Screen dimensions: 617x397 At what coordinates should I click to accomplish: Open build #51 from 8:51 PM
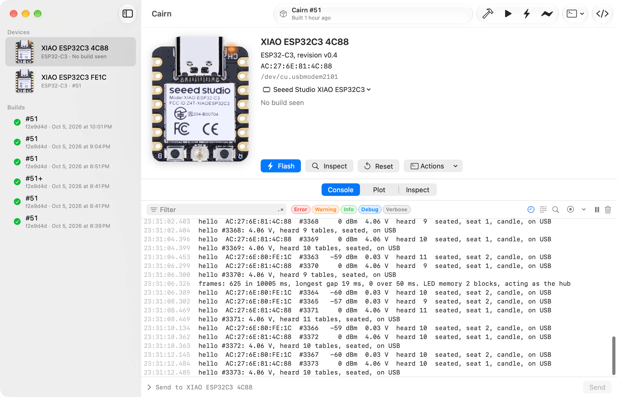pos(71,162)
